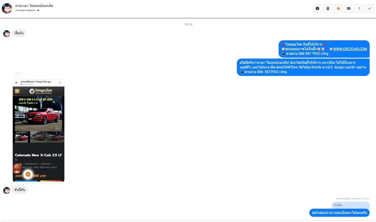Screen dimensions: 376x222
Task: Click the greeting message starting 'สวัสดีครับการเวลา'
Action: [303, 67]
